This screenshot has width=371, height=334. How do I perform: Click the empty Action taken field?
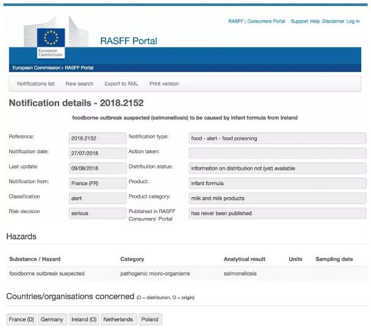click(x=278, y=153)
